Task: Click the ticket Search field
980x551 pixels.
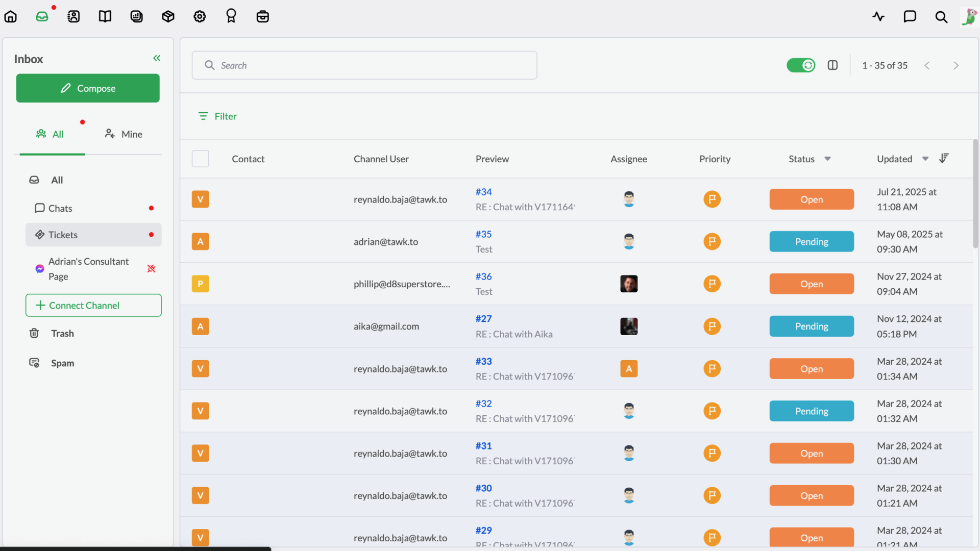Action: pyautogui.click(x=364, y=65)
